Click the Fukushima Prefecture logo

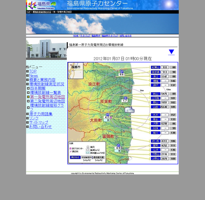pyautogui.click(x=41, y=5)
